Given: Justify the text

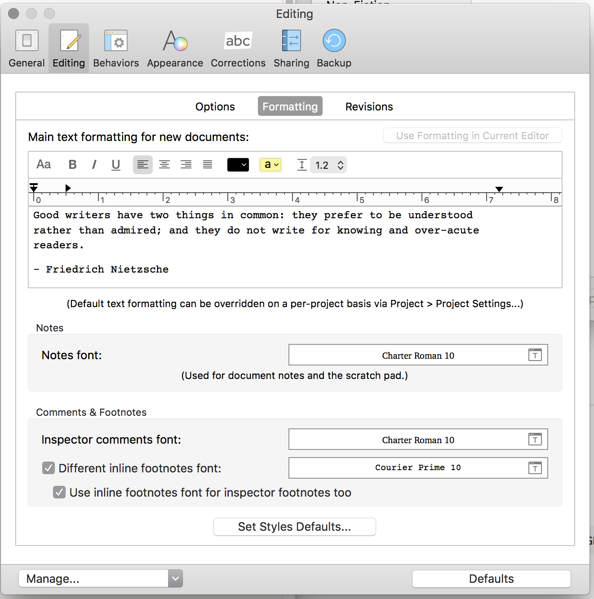Looking at the screenshot, I should pos(208,165).
